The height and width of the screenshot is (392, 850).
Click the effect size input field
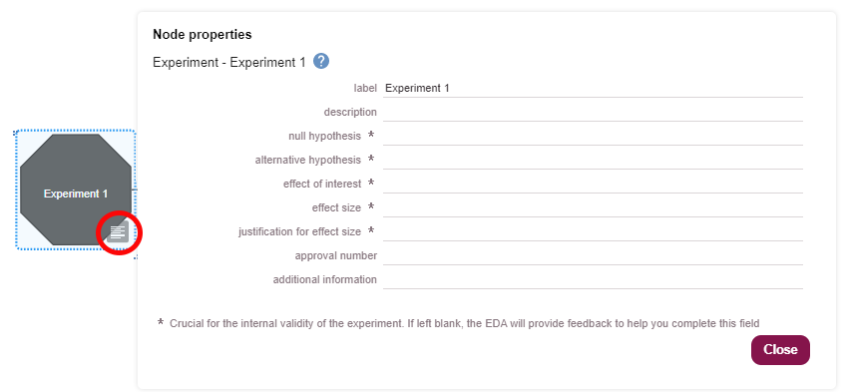click(593, 207)
